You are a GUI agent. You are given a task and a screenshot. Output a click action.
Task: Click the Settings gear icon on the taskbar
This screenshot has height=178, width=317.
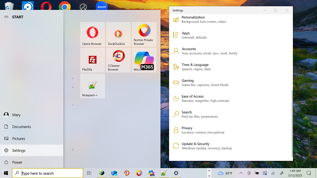tap(176, 173)
